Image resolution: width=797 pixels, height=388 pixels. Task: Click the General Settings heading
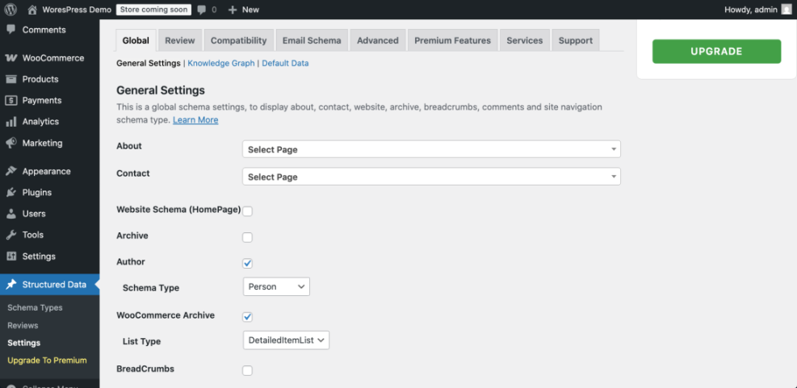point(161,90)
